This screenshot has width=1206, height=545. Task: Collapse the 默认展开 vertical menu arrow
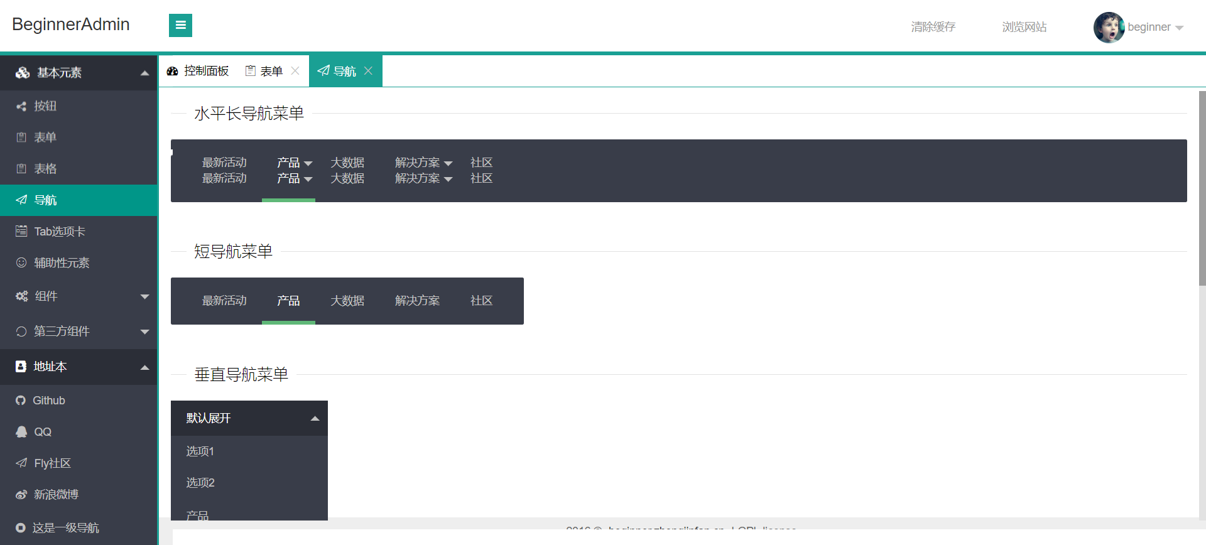[315, 419]
